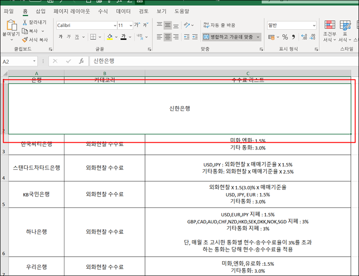
Task: Expand the Merge and Center dropdown arrow
Action: click(x=258, y=37)
